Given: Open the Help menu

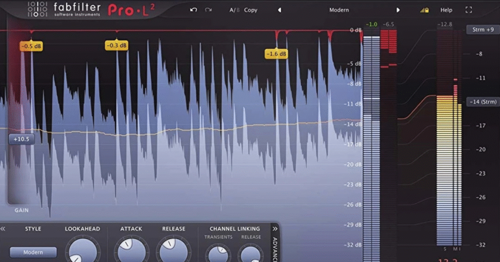Looking at the screenshot, I should (446, 10).
